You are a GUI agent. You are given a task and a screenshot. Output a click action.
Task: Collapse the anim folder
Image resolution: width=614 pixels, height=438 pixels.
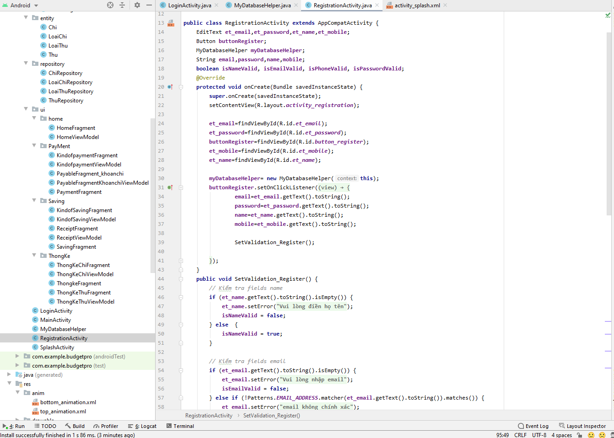17,392
